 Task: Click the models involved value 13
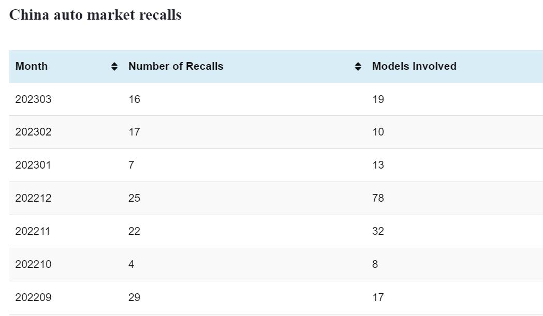[x=378, y=165]
